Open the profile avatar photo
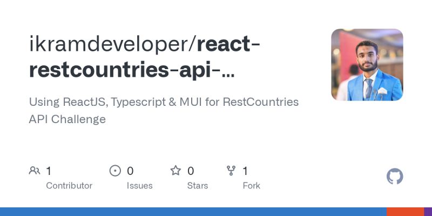 coord(367,65)
